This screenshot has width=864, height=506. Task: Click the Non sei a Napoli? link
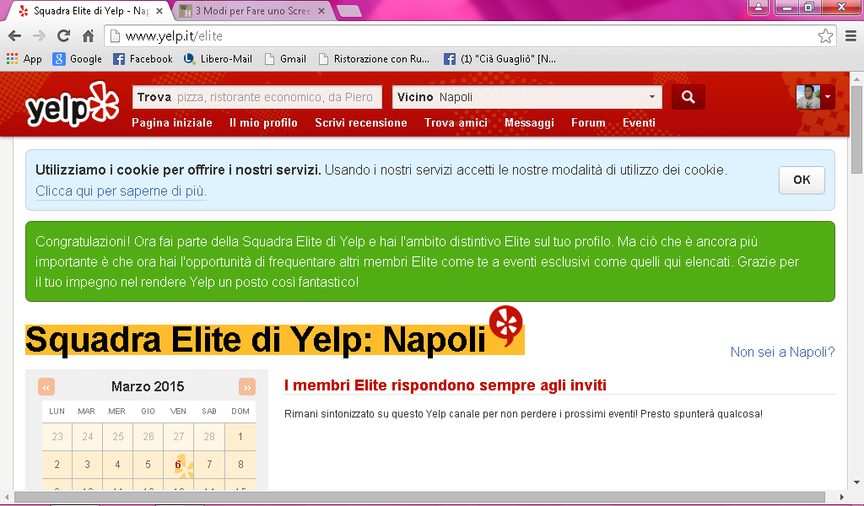click(782, 352)
